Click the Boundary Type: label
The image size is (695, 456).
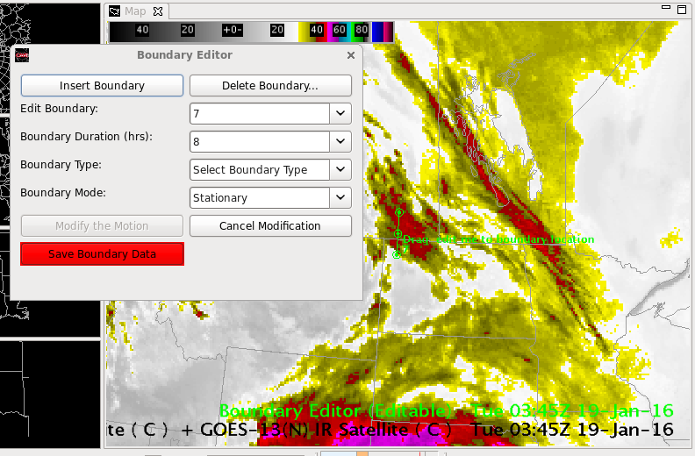tap(61, 164)
